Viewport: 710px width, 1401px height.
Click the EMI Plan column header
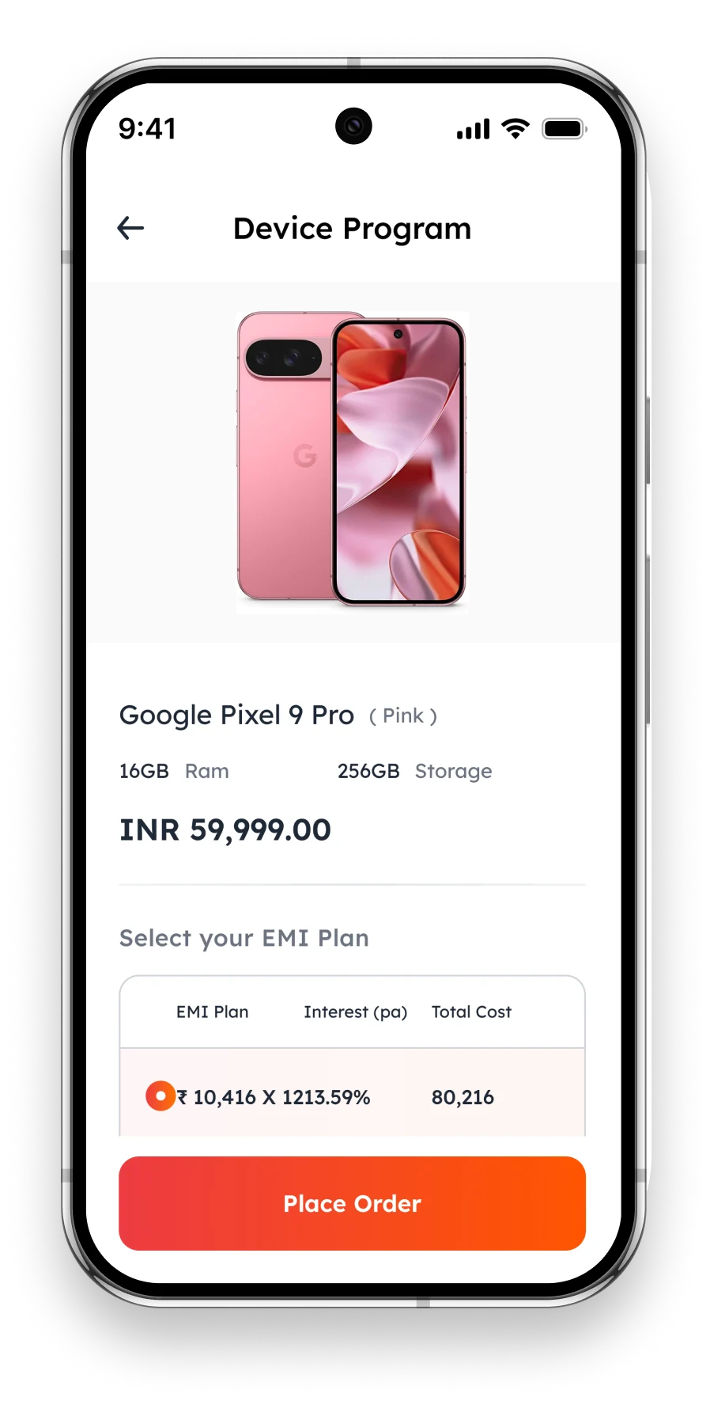(x=212, y=1012)
